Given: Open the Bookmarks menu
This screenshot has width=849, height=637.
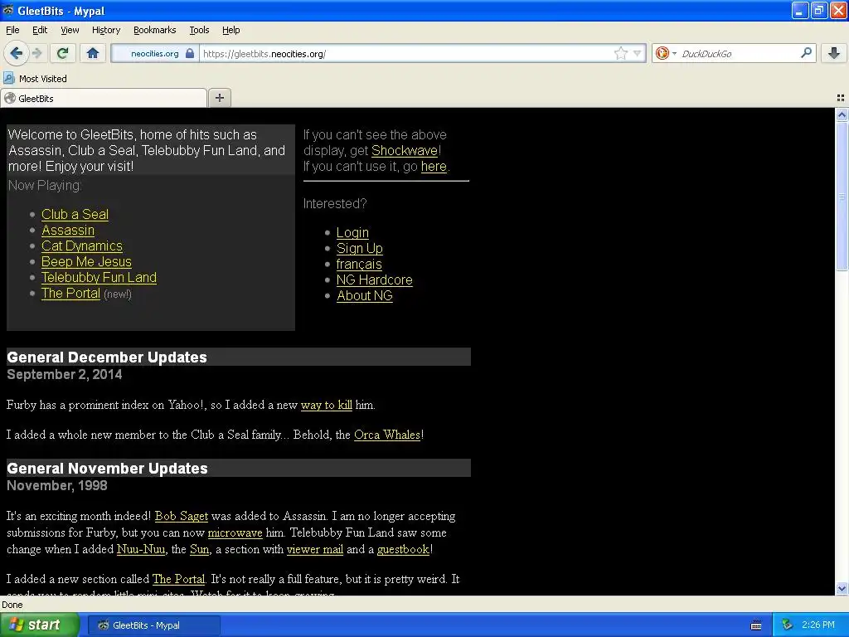Looking at the screenshot, I should coord(155,31).
